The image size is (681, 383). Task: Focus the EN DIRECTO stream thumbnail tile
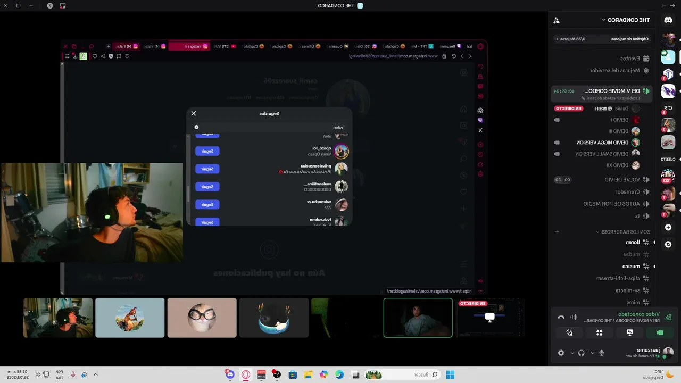click(x=490, y=318)
